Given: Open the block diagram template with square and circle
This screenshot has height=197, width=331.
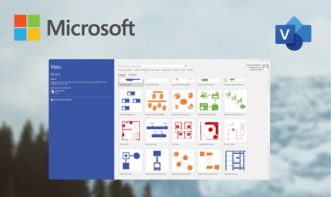Looking at the screenshot, I should coord(131,160).
